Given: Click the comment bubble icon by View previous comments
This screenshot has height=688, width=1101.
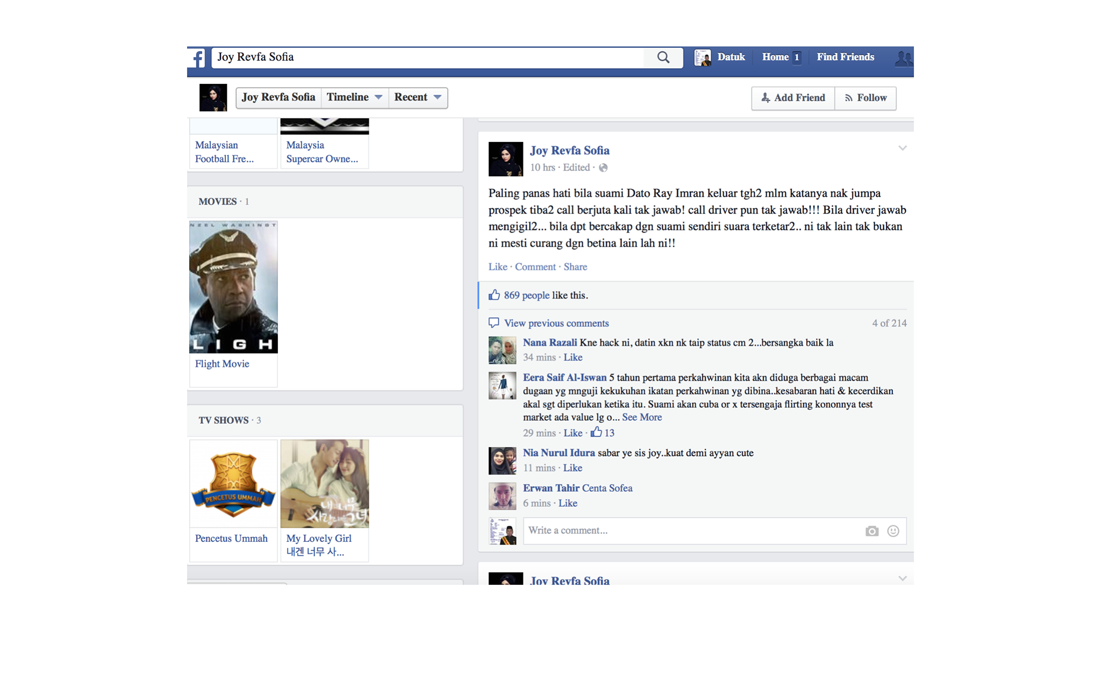Looking at the screenshot, I should coord(494,322).
